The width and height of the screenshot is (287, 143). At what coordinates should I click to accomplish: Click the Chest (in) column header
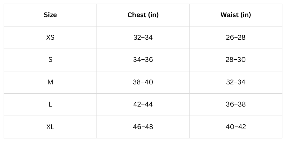[143, 15]
